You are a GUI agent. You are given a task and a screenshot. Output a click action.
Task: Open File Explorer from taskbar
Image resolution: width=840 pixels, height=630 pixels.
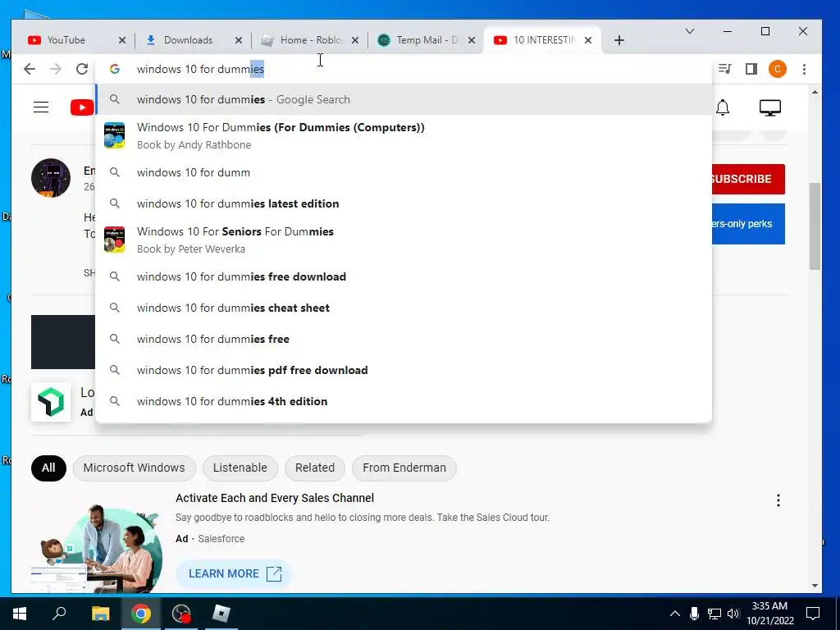(x=100, y=614)
